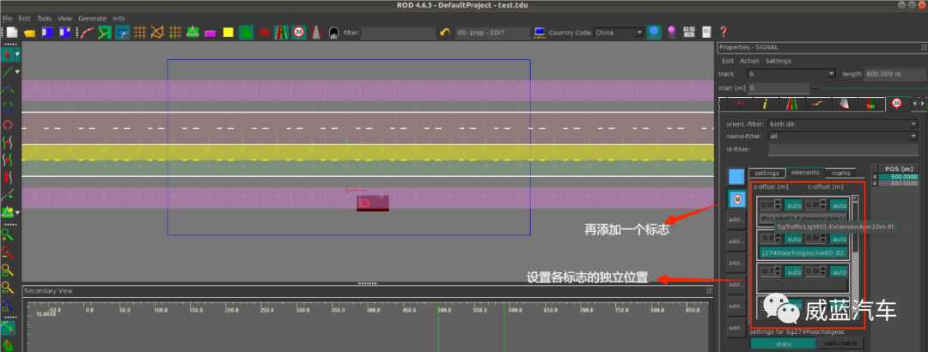Switch to the marks tab
Viewport: 928px width, 352px height.
[x=841, y=173]
